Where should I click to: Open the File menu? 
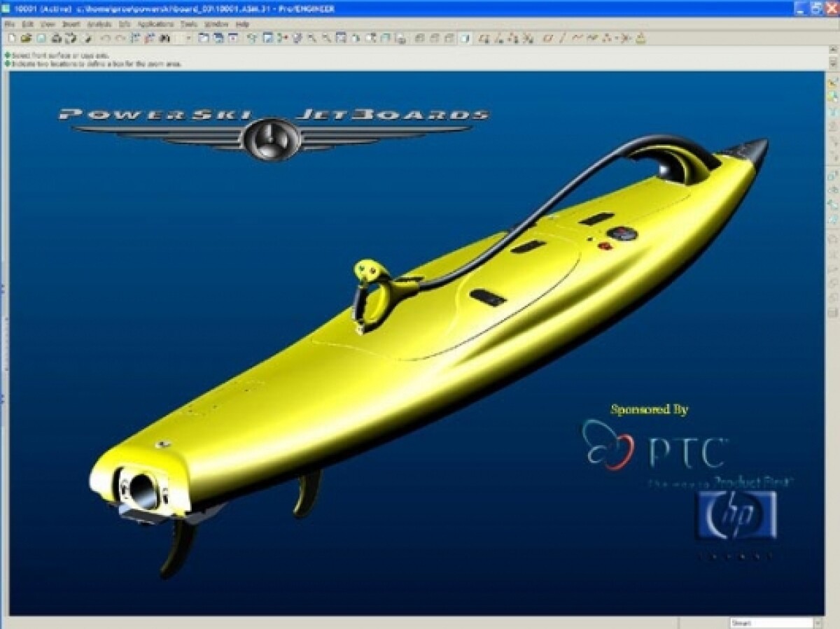coord(10,24)
